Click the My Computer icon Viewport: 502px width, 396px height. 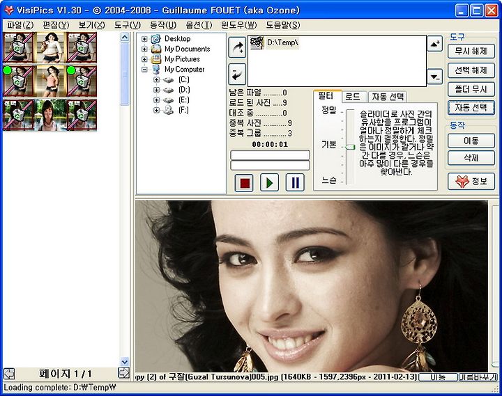156,70
